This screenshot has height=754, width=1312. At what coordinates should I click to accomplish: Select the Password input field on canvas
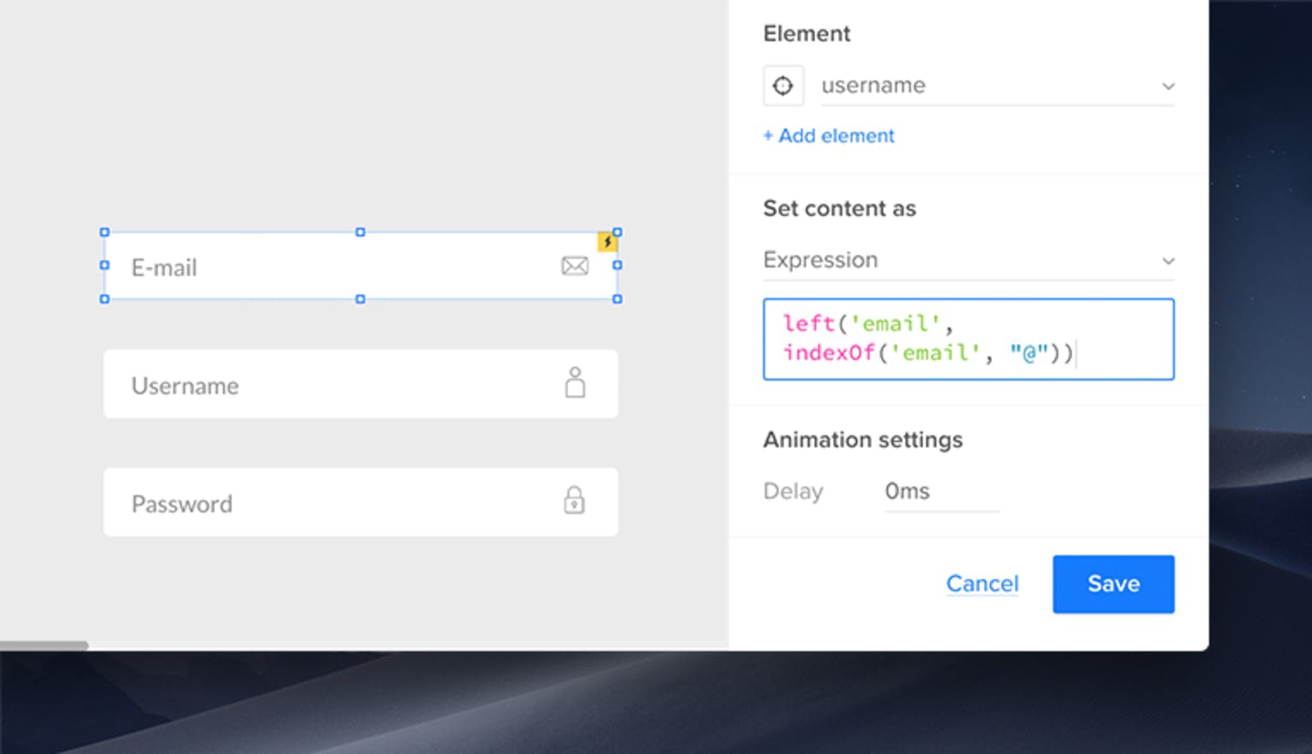click(331, 503)
